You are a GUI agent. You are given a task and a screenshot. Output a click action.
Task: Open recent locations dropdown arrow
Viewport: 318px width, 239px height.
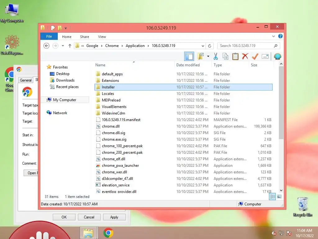(x=63, y=46)
